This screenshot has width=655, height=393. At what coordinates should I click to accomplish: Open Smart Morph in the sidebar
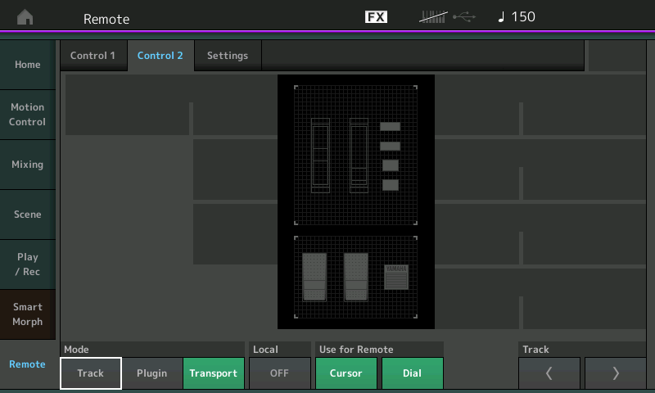coord(28,314)
